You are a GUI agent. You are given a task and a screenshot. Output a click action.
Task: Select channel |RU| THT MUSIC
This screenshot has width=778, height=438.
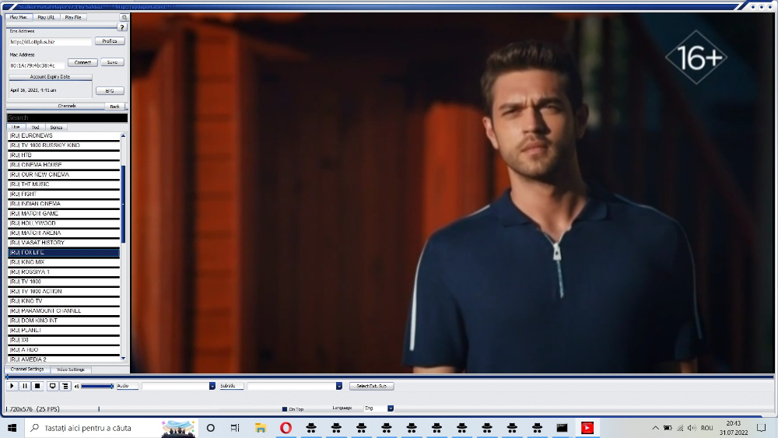[64, 184]
